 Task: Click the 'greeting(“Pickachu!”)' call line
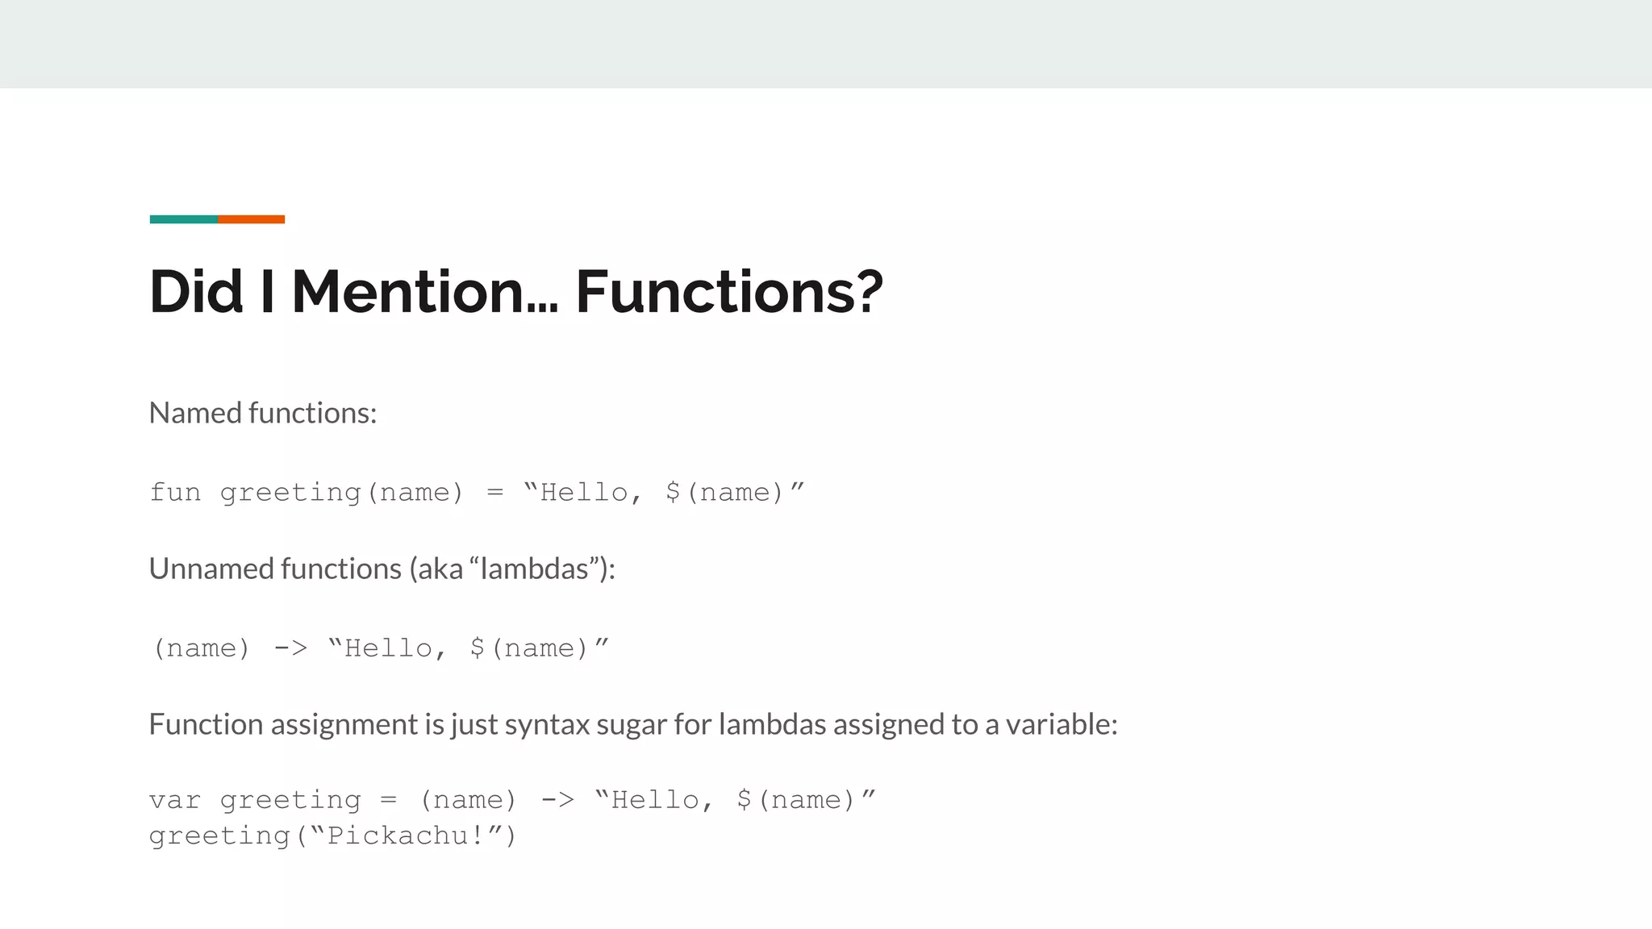(332, 835)
